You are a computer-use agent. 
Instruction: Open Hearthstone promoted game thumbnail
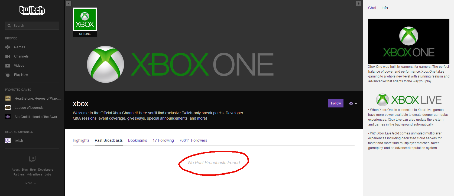click(8, 99)
